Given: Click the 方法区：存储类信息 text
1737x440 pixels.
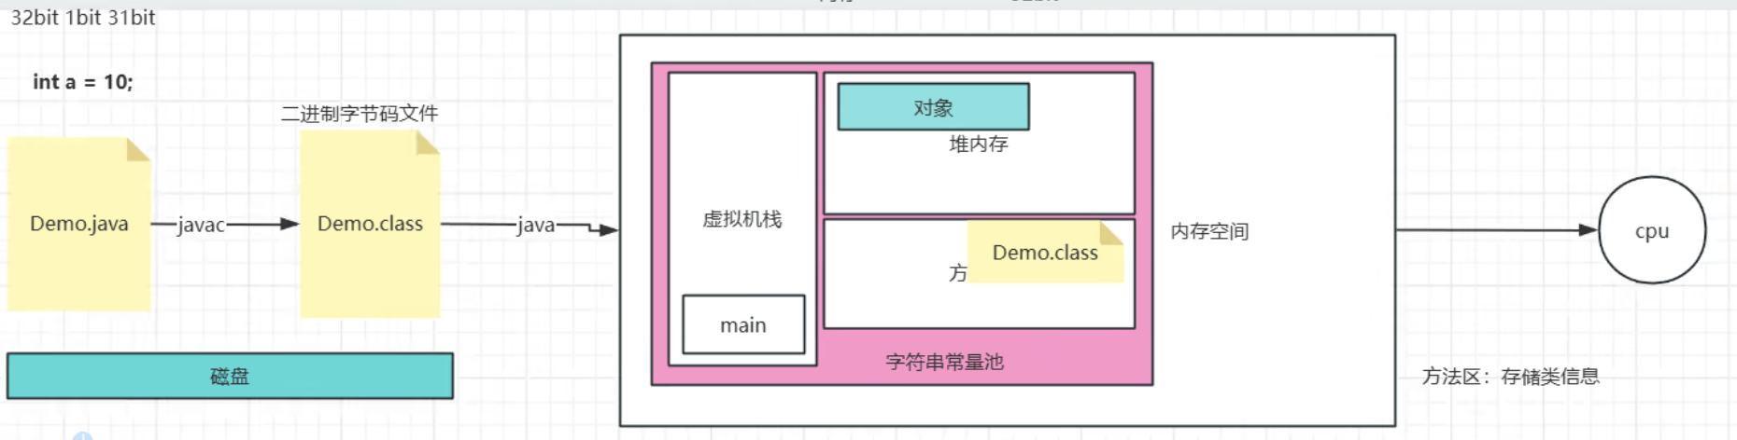Looking at the screenshot, I should click(x=1511, y=377).
